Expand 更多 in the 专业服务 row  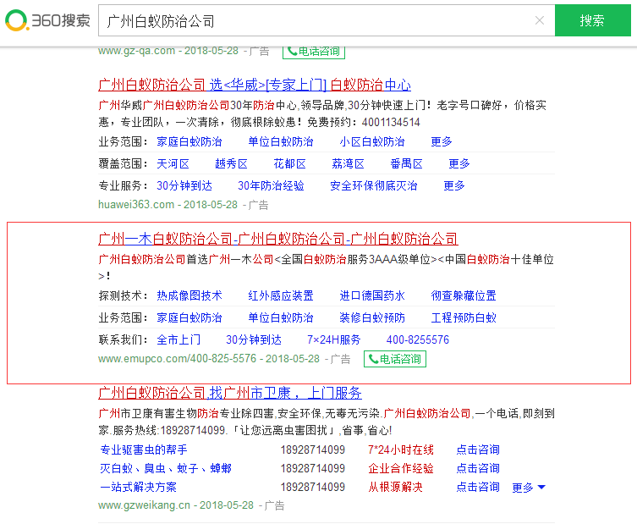[454, 185]
